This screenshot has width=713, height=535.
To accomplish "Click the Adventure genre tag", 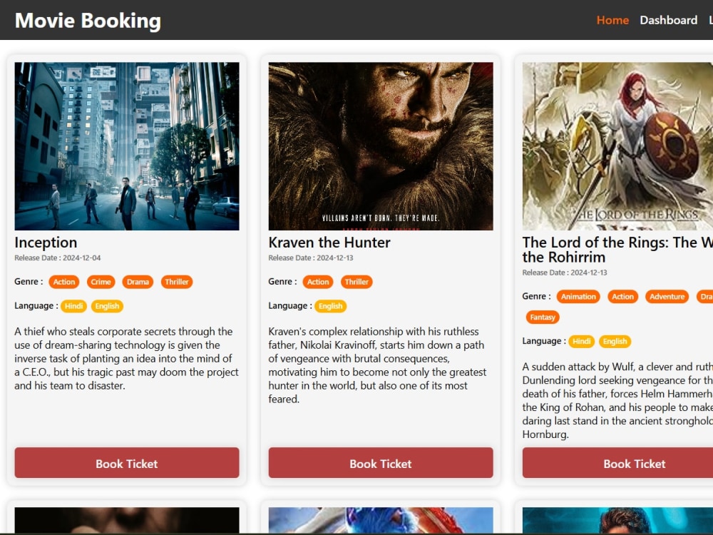I will coord(667,297).
